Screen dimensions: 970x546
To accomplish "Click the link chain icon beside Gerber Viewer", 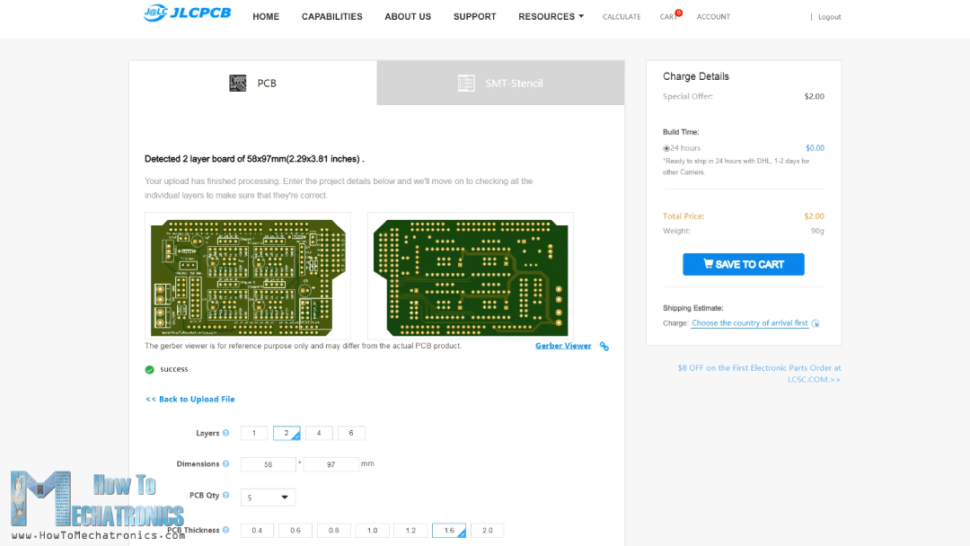I will (x=604, y=346).
